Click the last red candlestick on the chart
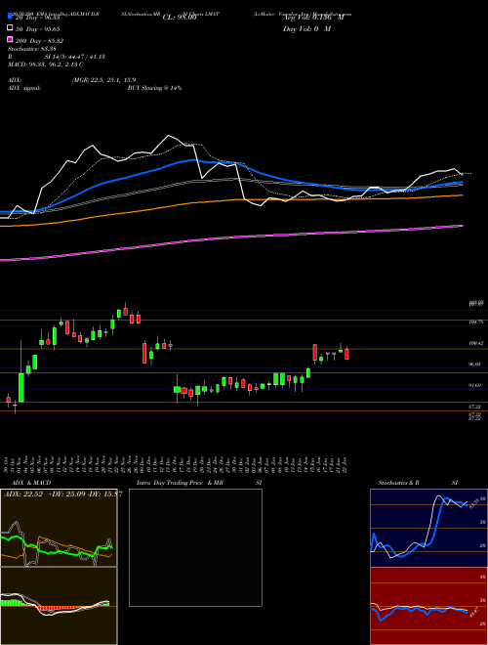This screenshot has width=488, height=645. (346, 354)
